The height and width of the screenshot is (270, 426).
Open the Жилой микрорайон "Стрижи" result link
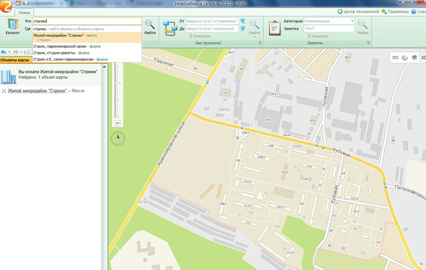[37, 91]
